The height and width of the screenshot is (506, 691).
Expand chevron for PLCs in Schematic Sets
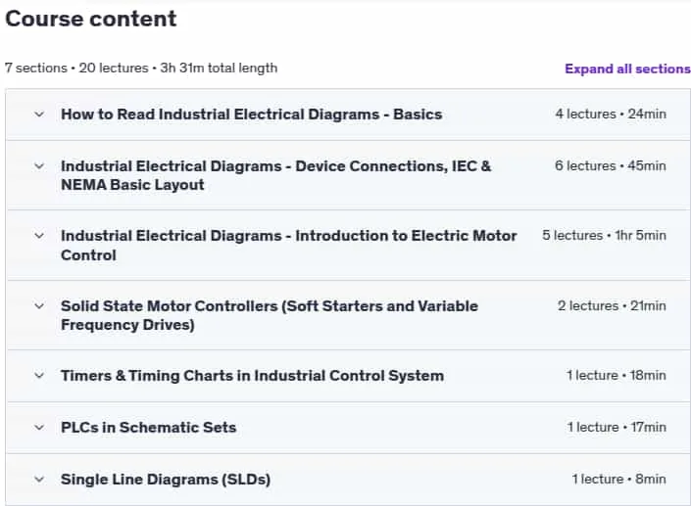[39, 428]
